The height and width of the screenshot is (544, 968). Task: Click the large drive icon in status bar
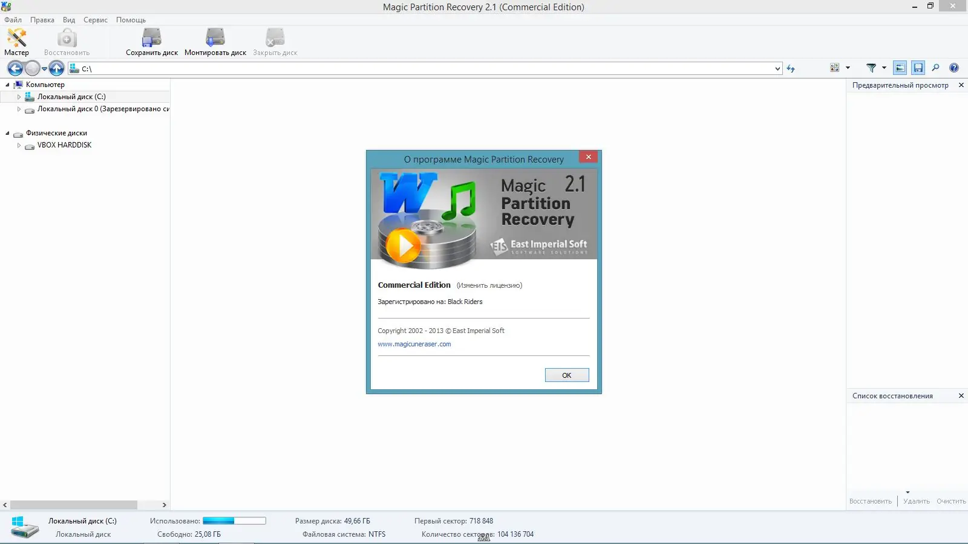pyautogui.click(x=24, y=527)
